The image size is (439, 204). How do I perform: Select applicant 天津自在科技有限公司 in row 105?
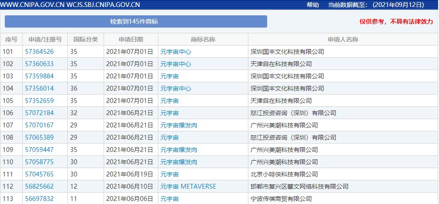(281, 101)
